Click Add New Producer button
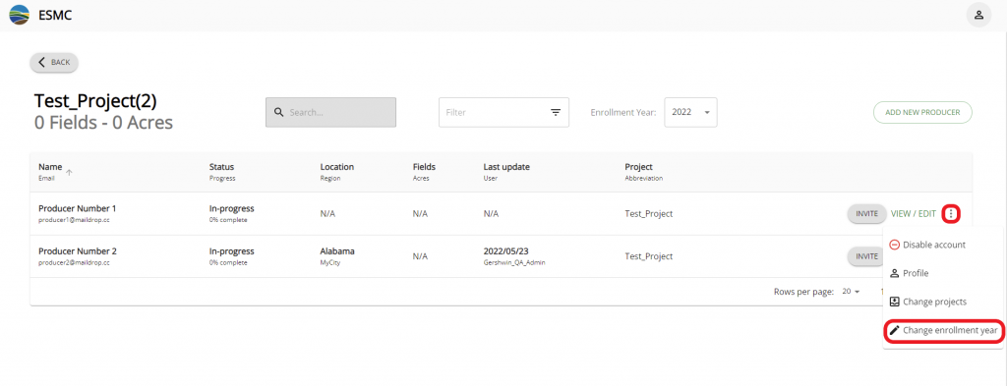 (922, 112)
